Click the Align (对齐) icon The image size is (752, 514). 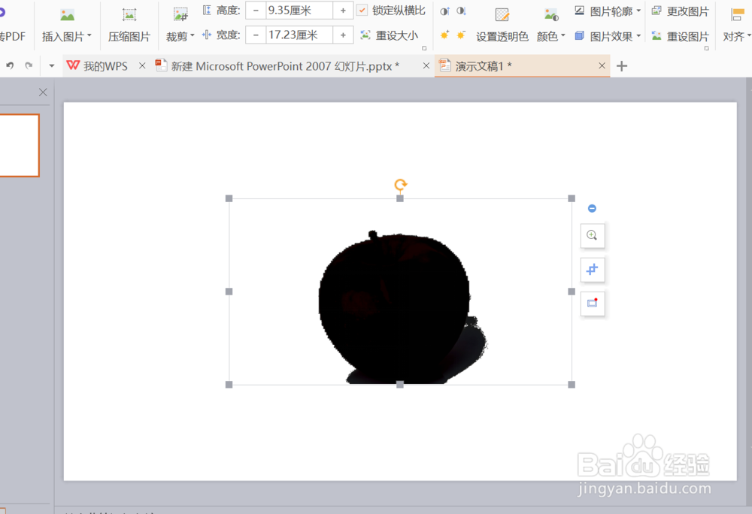click(x=737, y=15)
